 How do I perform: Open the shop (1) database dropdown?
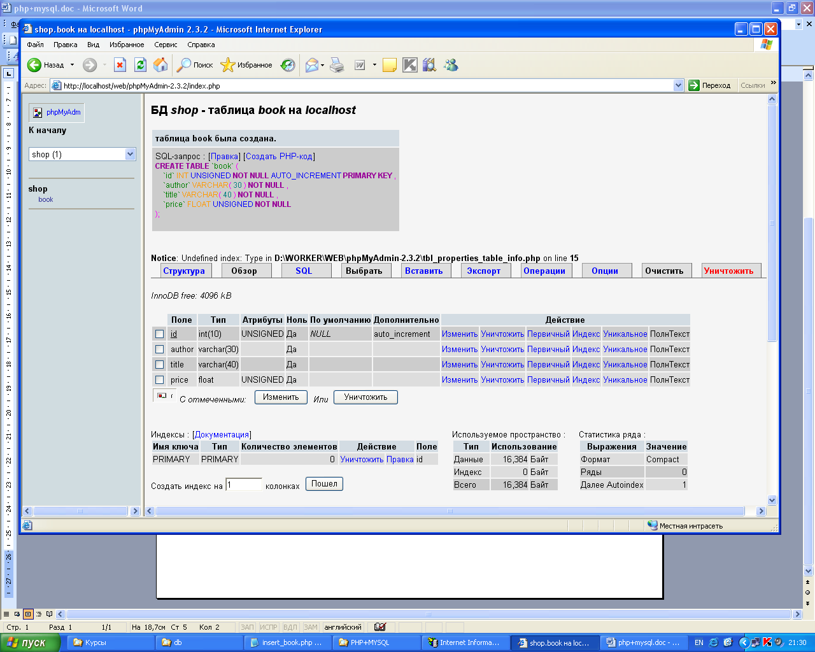pos(82,154)
